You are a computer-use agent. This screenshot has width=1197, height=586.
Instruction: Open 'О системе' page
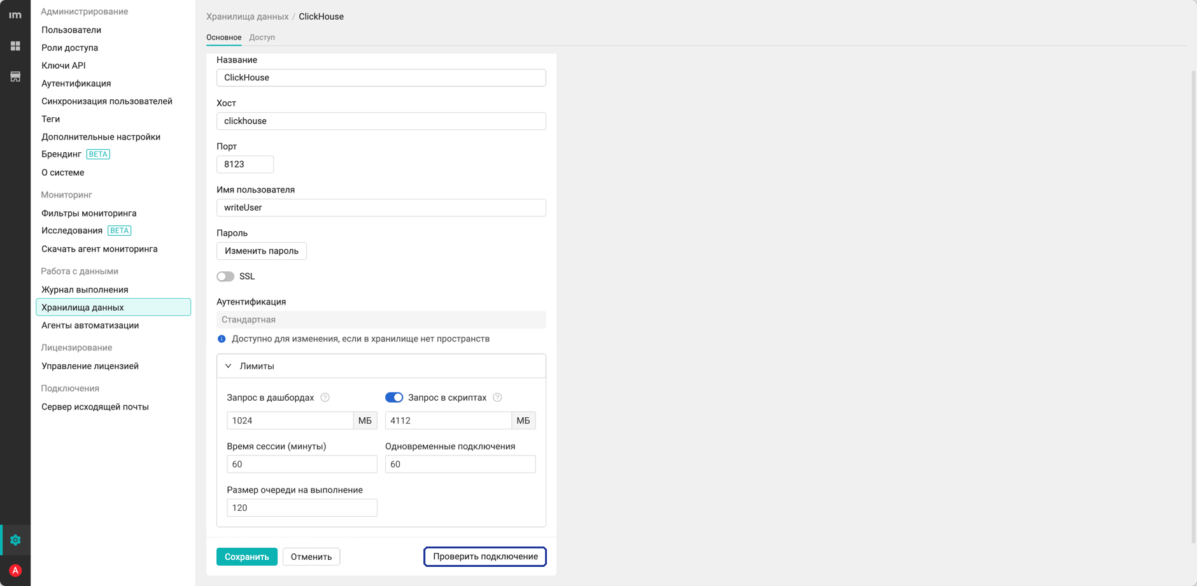point(62,173)
